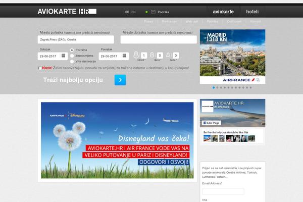Click the newsletter Email Address field
Image resolution: width=303 pixels, height=202 pixels.
[x=223, y=191]
